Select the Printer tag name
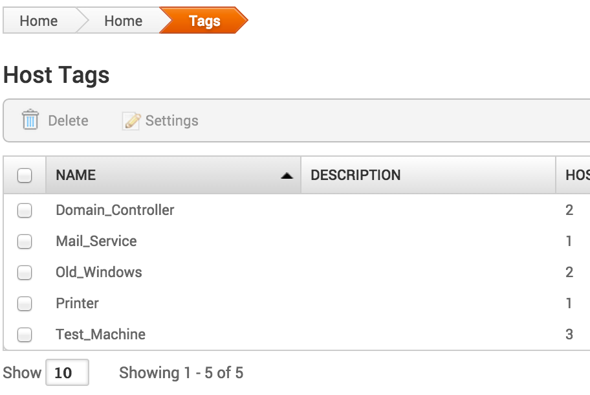 coord(77,303)
